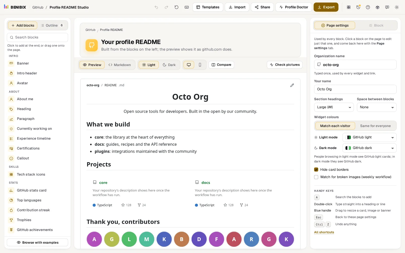The width and height of the screenshot is (405, 253).
Task: Select the Preview view tab
Action: (92, 65)
